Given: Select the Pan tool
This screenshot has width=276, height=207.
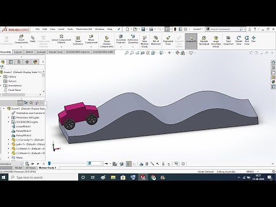Looking at the screenshot, I should 254,39.
